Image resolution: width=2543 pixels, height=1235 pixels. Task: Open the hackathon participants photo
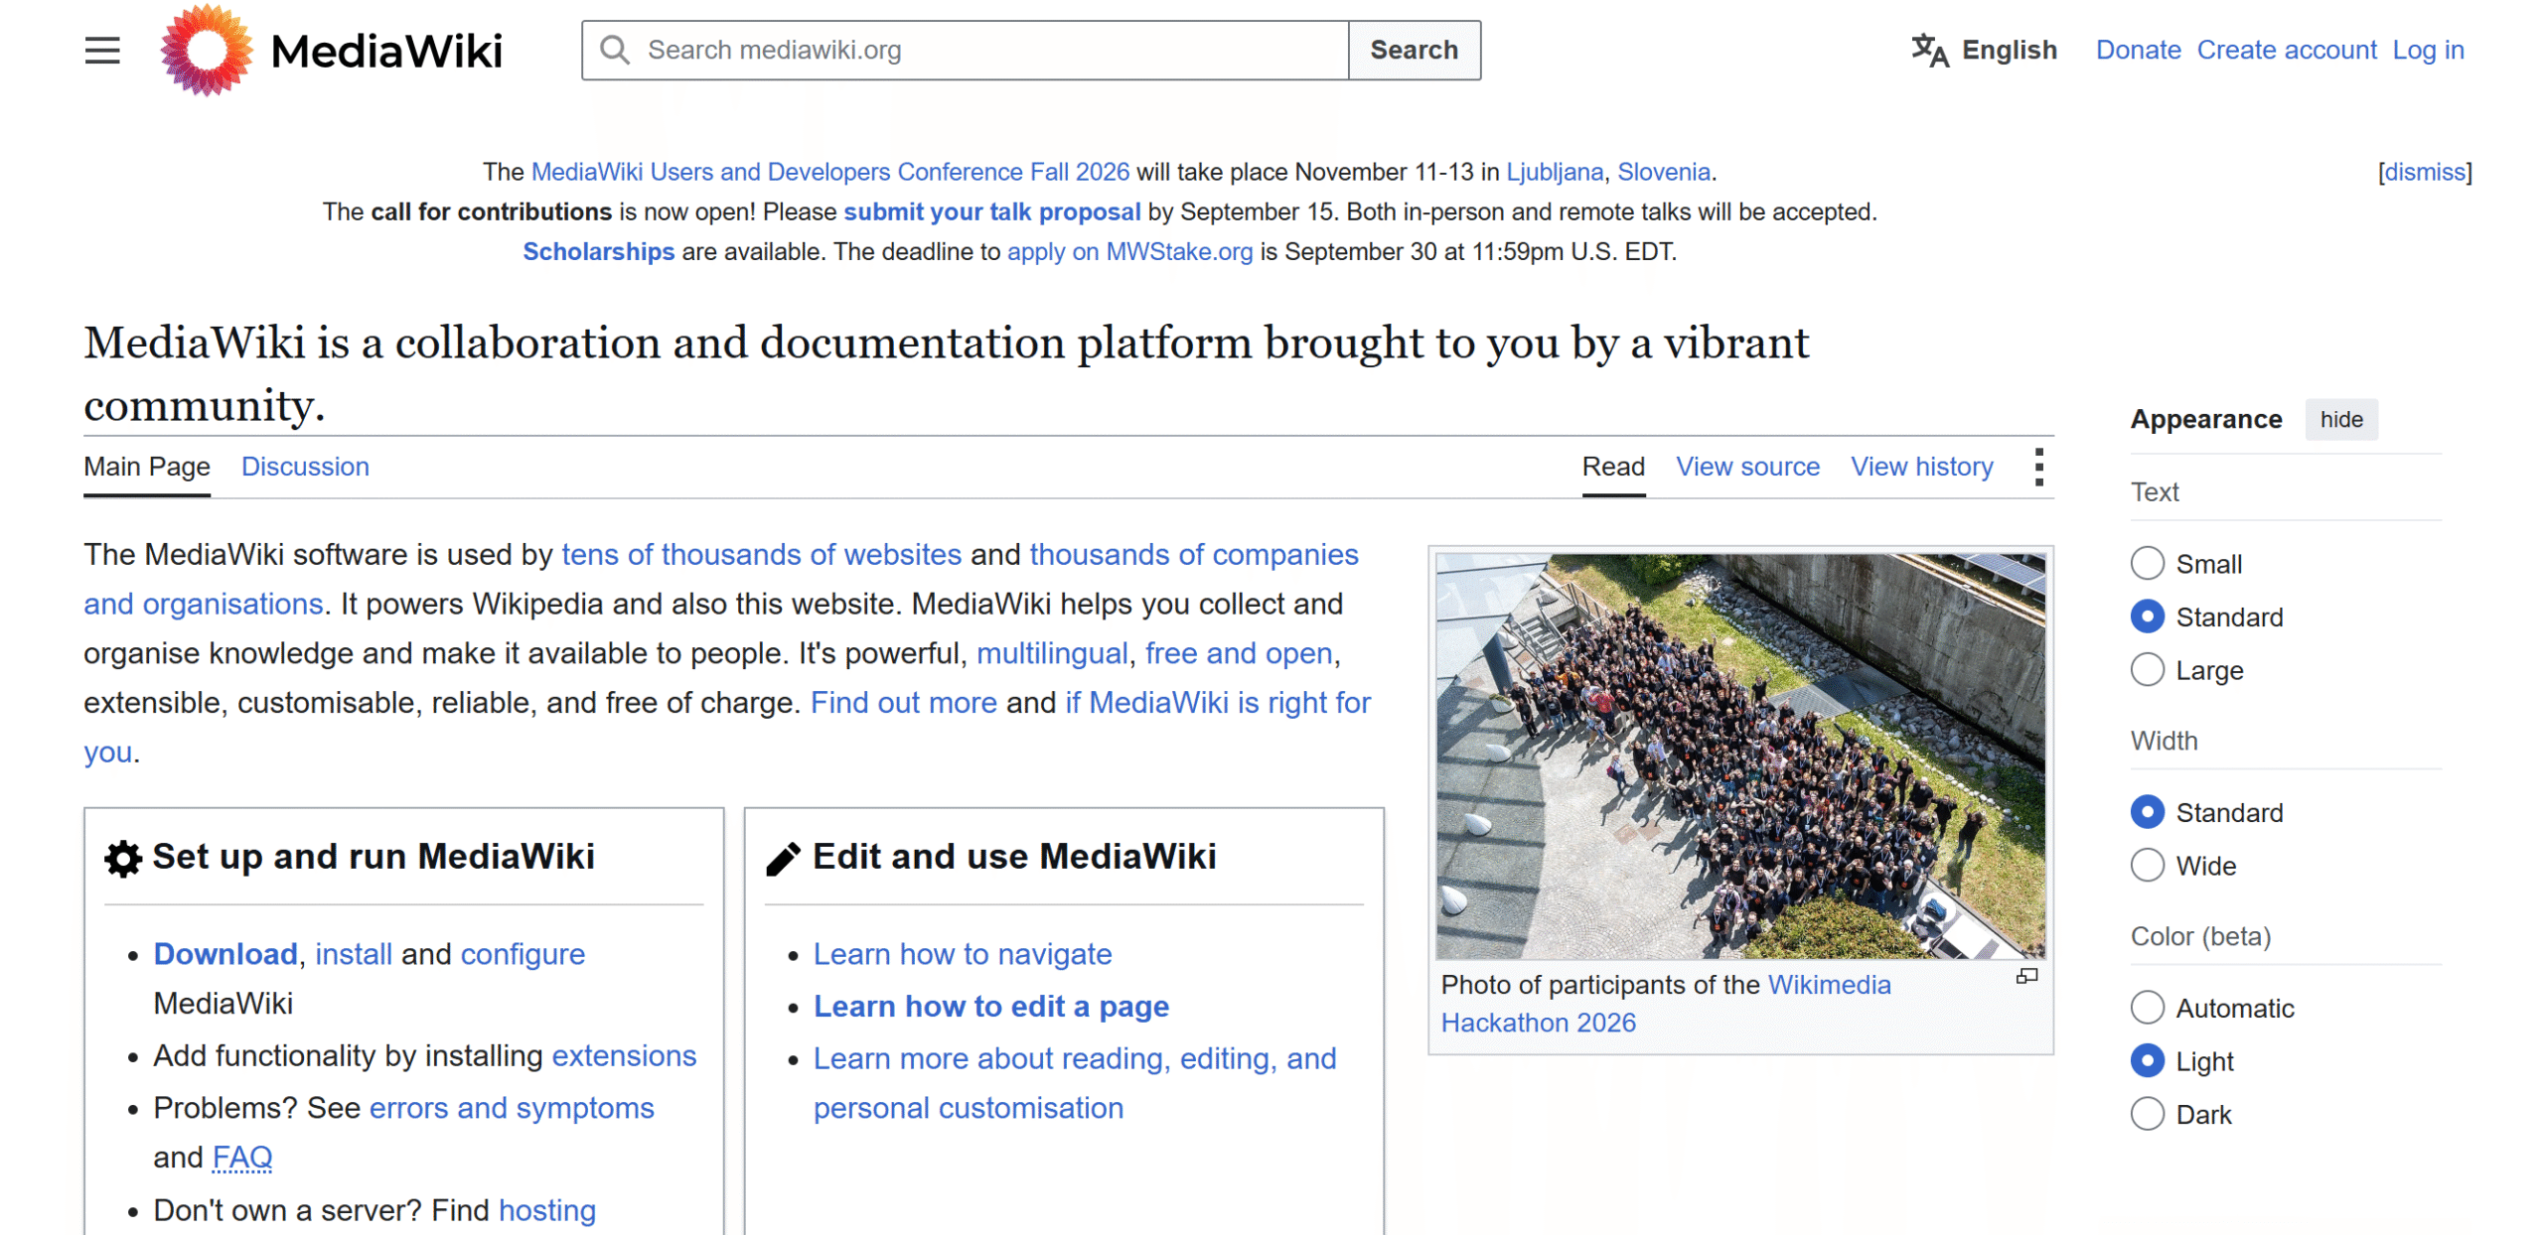click(x=1739, y=755)
